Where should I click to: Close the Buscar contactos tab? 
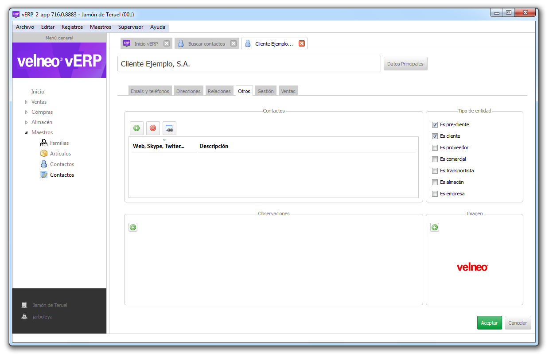click(234, 43)
